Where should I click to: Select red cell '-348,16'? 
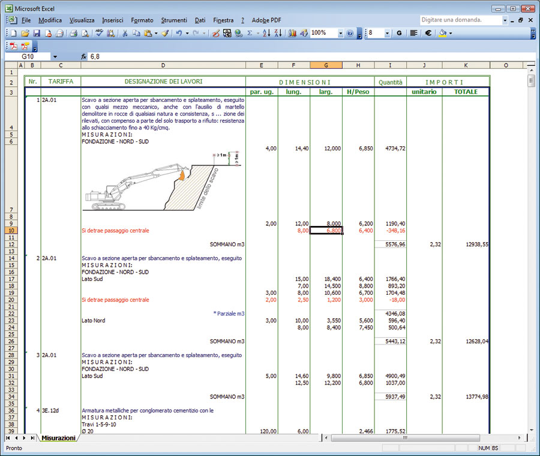tap(390, 231)
